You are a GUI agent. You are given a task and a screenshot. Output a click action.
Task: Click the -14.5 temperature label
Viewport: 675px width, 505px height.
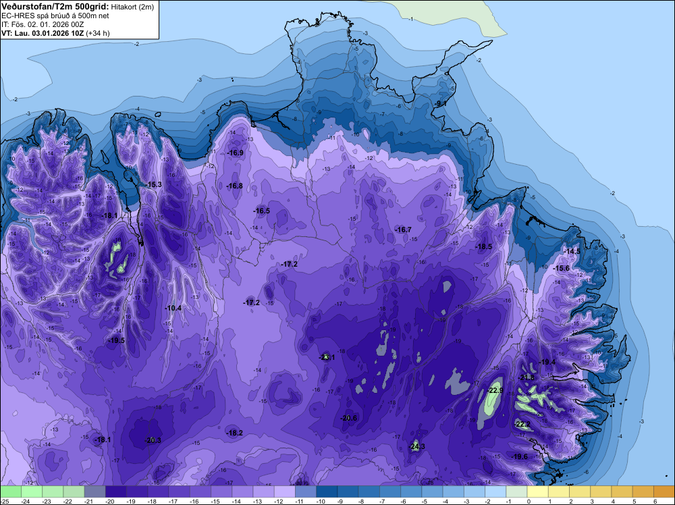click(x=572, y=251)
